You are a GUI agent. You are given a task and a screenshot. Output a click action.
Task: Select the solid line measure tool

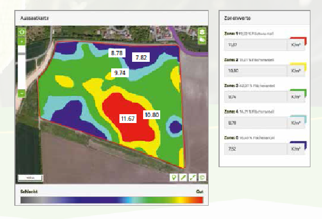tap(183, 178)
